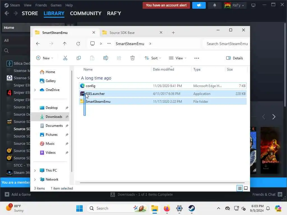287x215 pixels.
Task: Click the Windows taskbar Search box
Action: [x=117, y=208]
